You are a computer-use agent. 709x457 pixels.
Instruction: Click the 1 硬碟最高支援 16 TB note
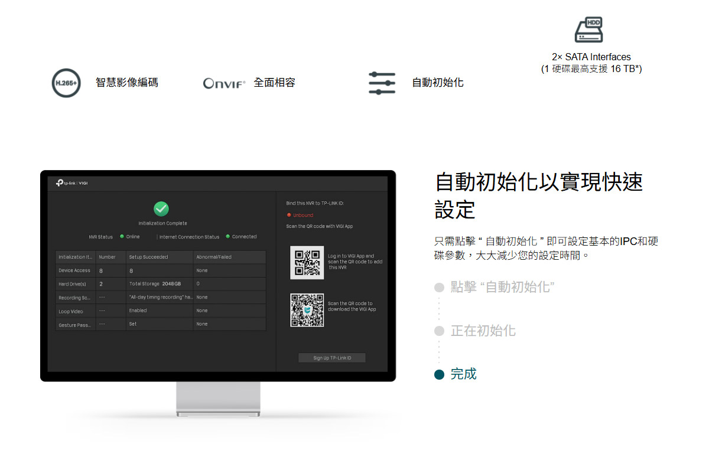point(591,69)
